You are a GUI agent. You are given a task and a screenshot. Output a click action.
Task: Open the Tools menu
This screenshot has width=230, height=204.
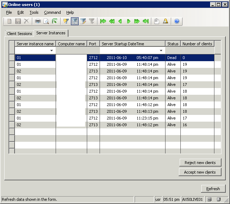pyautogui.click(x=34, y=12)
